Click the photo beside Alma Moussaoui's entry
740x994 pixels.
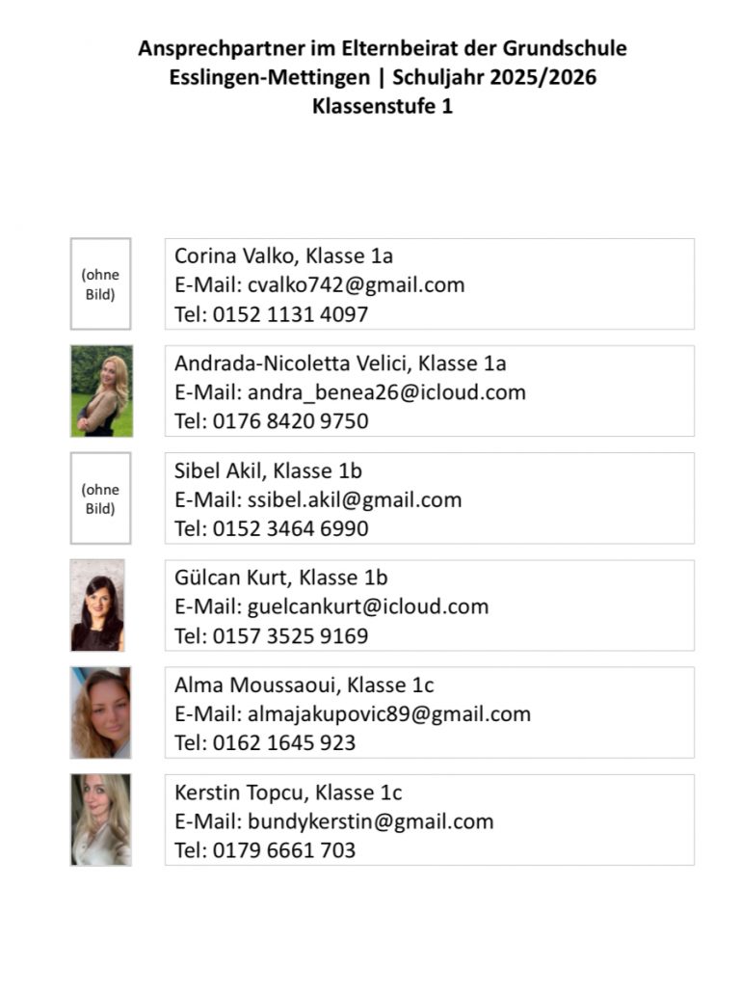point(100,712)
